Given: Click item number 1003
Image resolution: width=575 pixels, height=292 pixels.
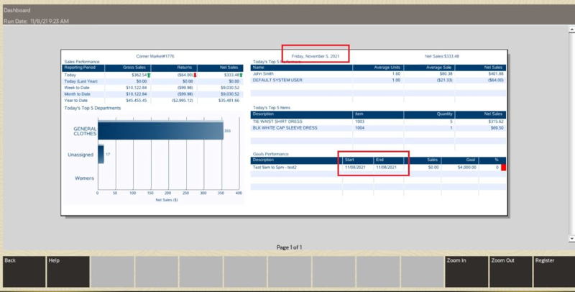Looking at the screenshot, I should [360, 122].
